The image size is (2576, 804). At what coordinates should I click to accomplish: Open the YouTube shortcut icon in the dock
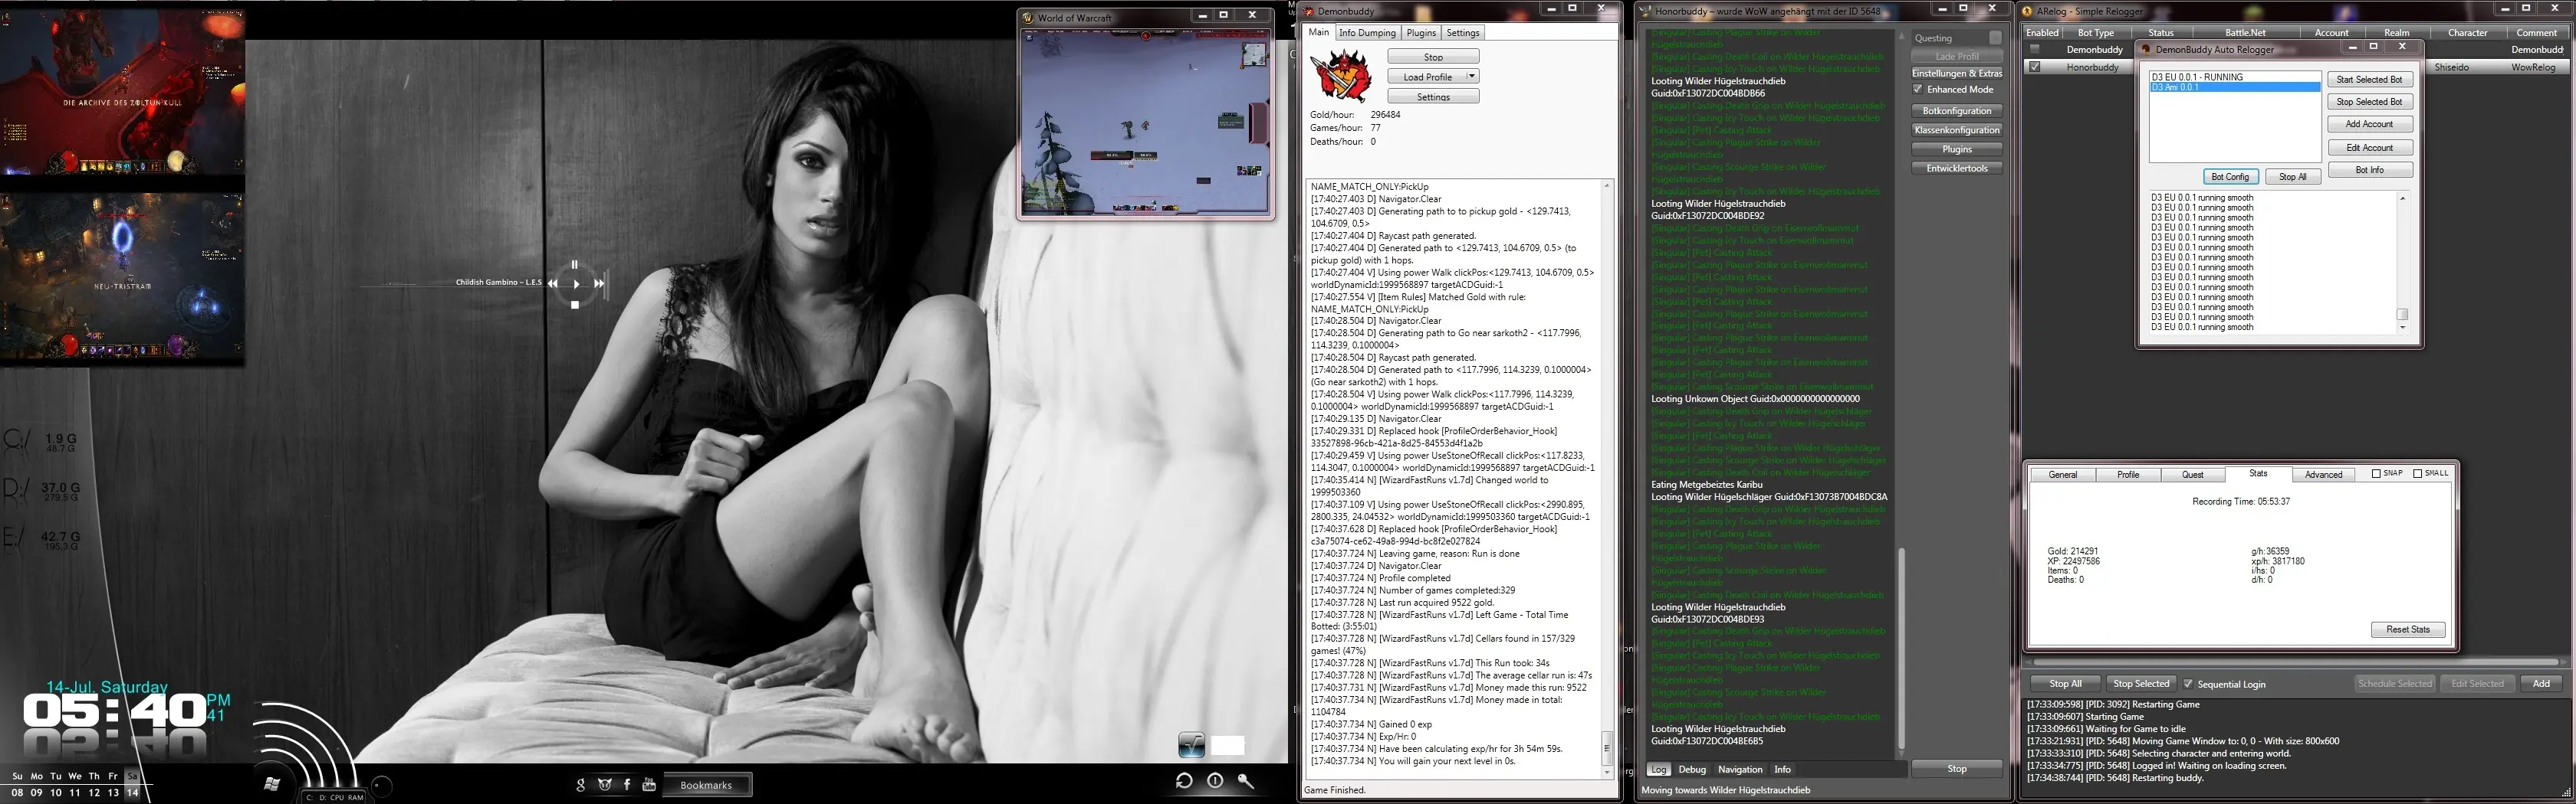[x=649, y=785]
